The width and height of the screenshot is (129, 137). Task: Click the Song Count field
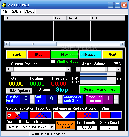pos(109,128)
